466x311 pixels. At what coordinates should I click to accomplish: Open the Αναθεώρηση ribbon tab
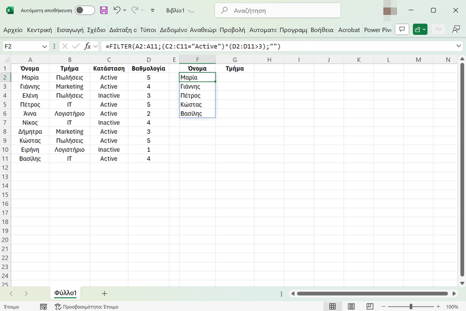click(x=203, y=30)
